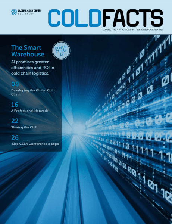Viewport: 172px width, 224px height.
Task: Click the Global Cold Chain Alliance logo icon
Action: point(14,12)
